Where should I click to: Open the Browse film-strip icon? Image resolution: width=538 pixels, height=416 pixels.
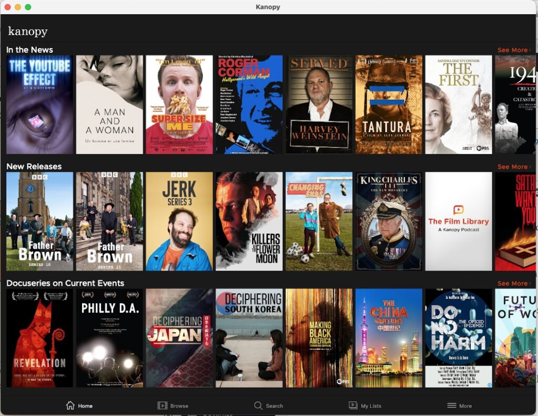[x=162, y=406]
